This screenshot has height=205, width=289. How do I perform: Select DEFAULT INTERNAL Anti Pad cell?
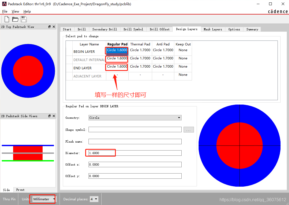pyautogui.click(x=163, y=58)
